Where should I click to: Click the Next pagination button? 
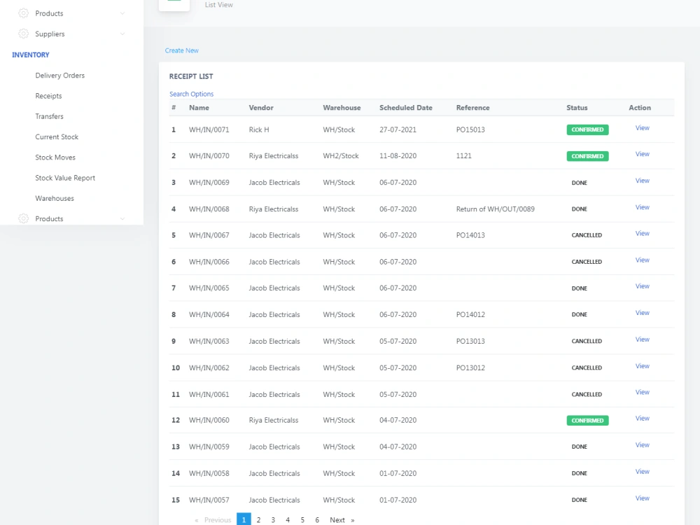[342, 520]
